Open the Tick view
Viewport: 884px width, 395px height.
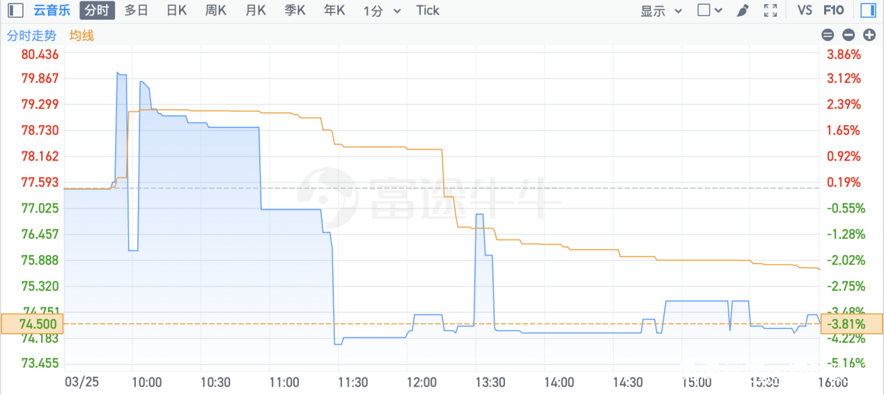(x=428, y=10)
